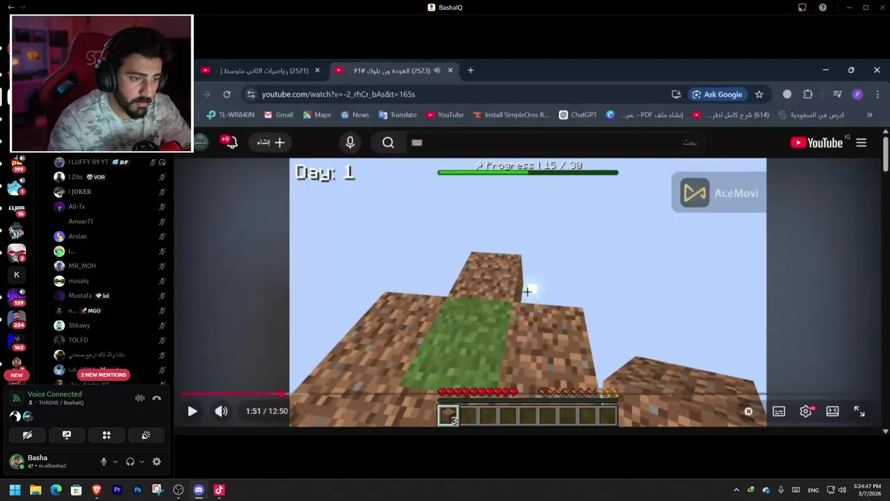
Task: Open the TL-WR840N bookmark
Action: point(231,115)
